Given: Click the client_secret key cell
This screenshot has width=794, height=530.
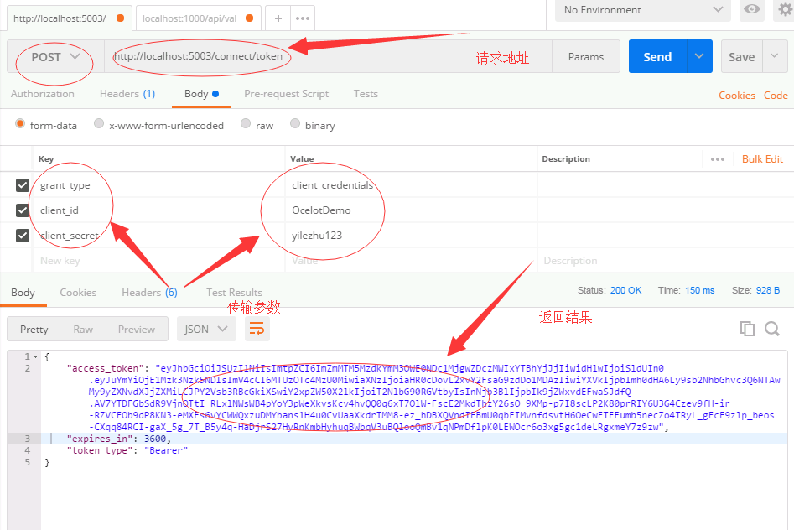Looking at the screenshot, I should click(x=159, y=236).
